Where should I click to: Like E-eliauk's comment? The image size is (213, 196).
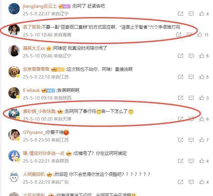[202, 98]
